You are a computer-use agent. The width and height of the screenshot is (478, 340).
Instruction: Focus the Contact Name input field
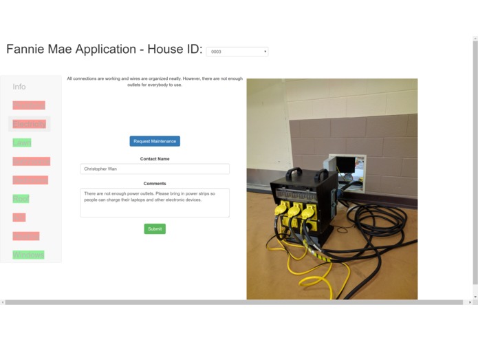pyautogui.click(x=155, y=169)
